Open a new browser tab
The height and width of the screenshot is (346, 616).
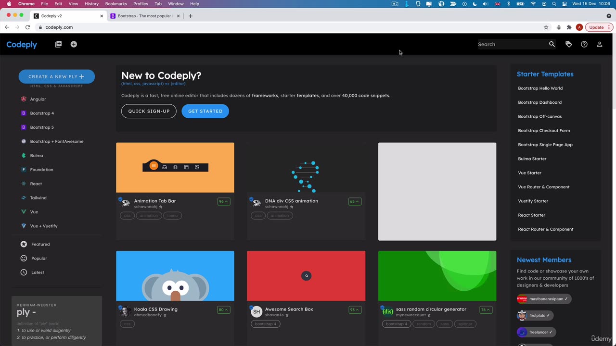pyautogui.click(x=191, y=16)
